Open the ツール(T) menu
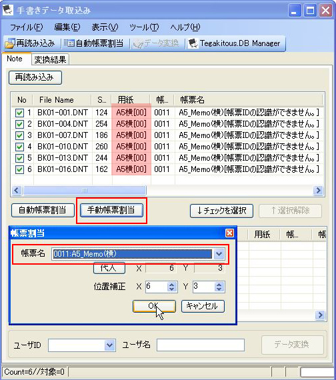 (144, 27)
